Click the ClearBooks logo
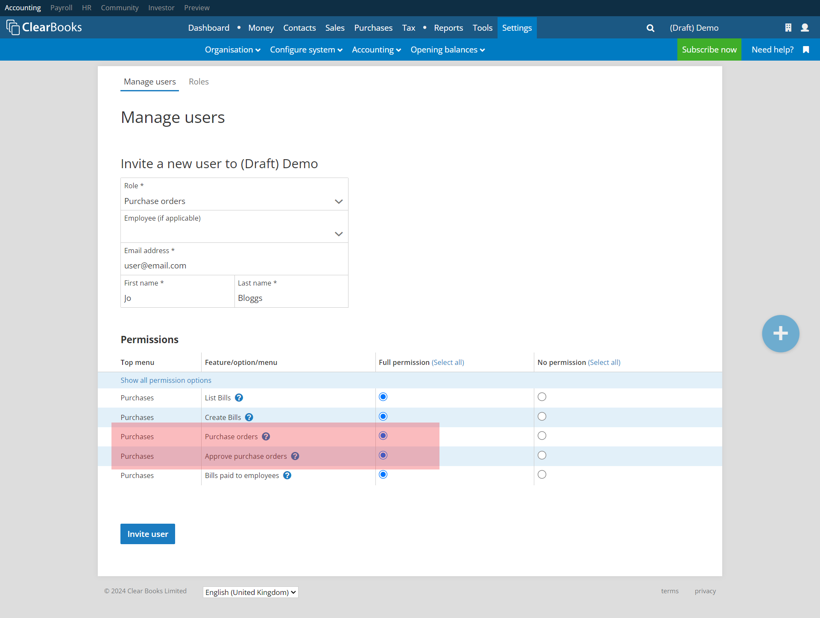 point(44,27)
